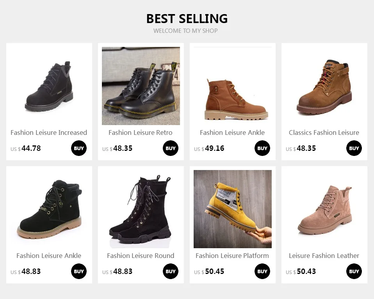Image resolution: width=374 pixels, height=299 pixels.
Task: Open the Fashion Leisure Platform product title
Action: (x=232, y=256)
